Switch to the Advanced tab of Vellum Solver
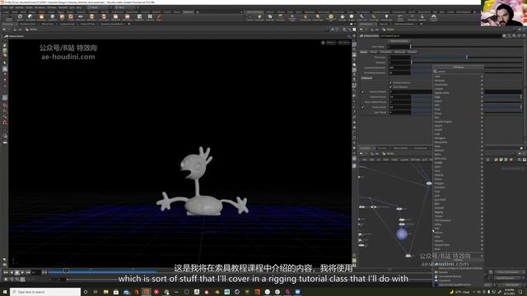527x296 pixels. pyautogui.click(x=399, y=52)
